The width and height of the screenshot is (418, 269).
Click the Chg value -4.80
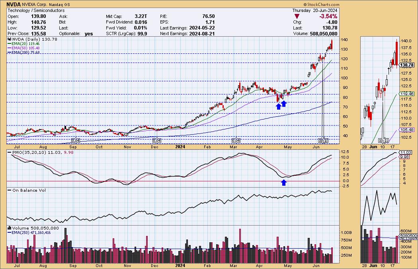(332, 22)
